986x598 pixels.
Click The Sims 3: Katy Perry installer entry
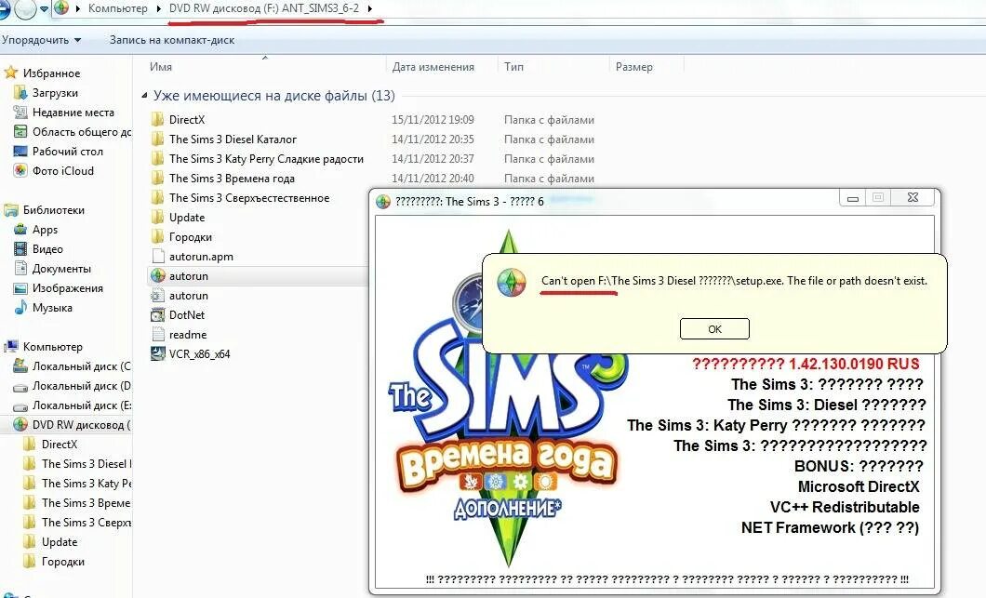[x=776, y=425]
